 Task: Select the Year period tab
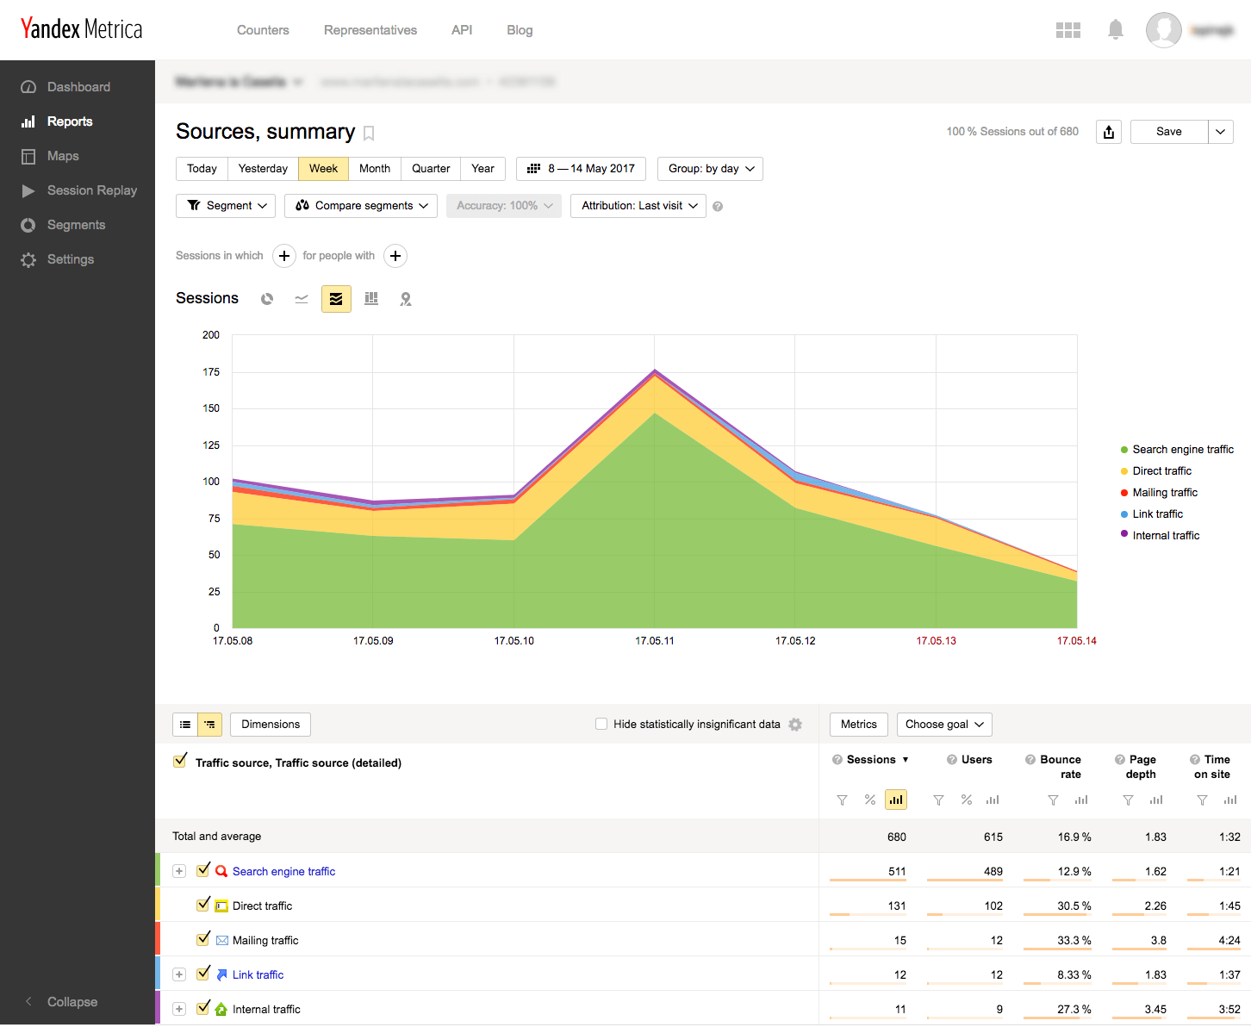coord(482,169)
